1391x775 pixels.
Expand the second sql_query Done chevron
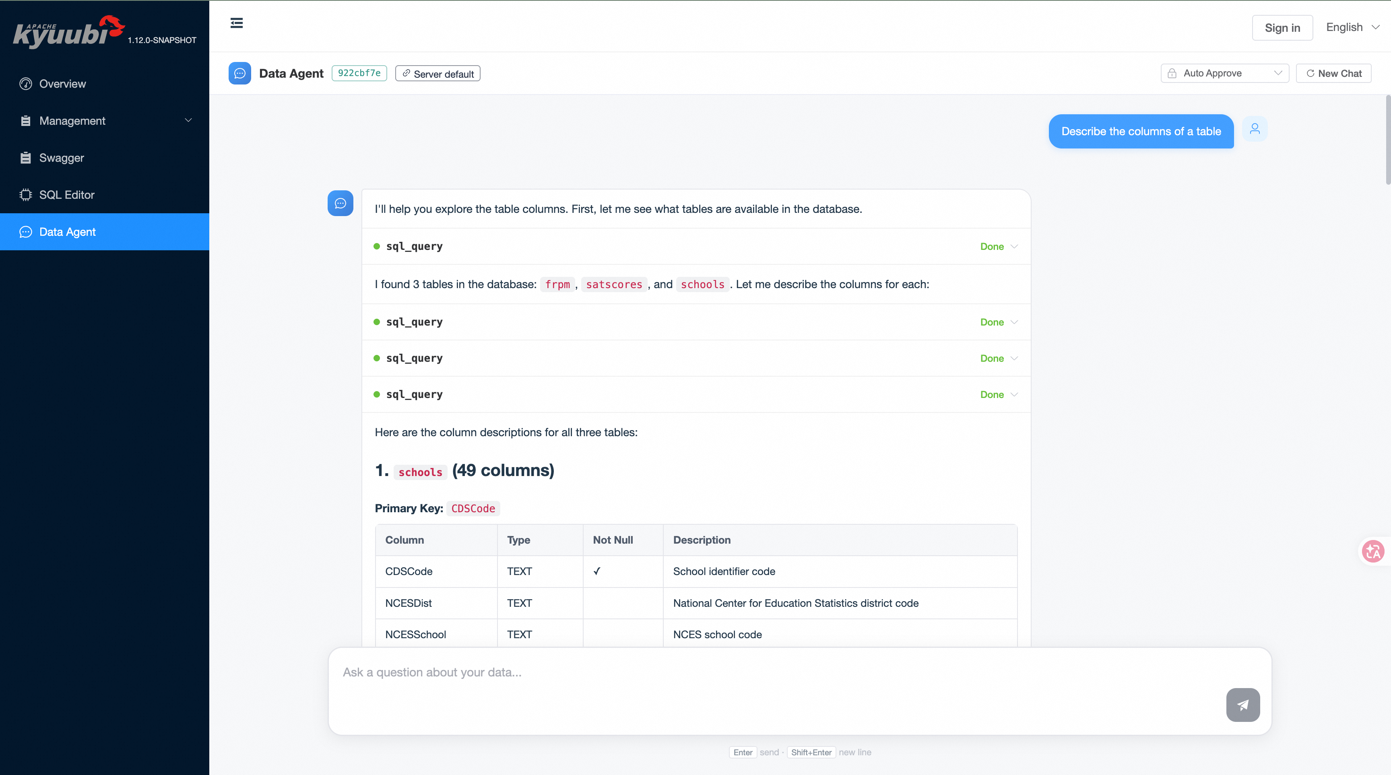coord(1014,322)
